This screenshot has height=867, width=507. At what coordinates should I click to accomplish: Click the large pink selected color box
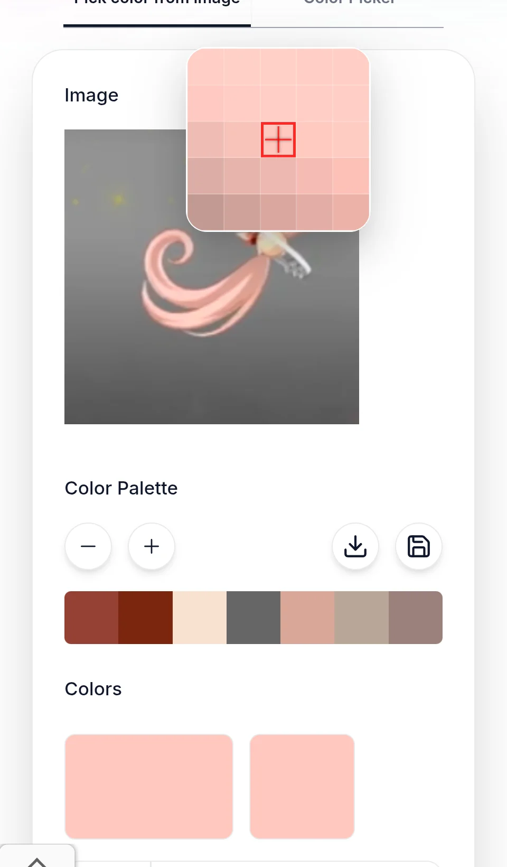tap(149, 786)
